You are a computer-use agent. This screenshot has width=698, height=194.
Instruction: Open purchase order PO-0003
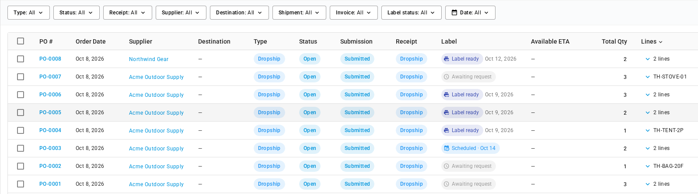click(50, 148)
